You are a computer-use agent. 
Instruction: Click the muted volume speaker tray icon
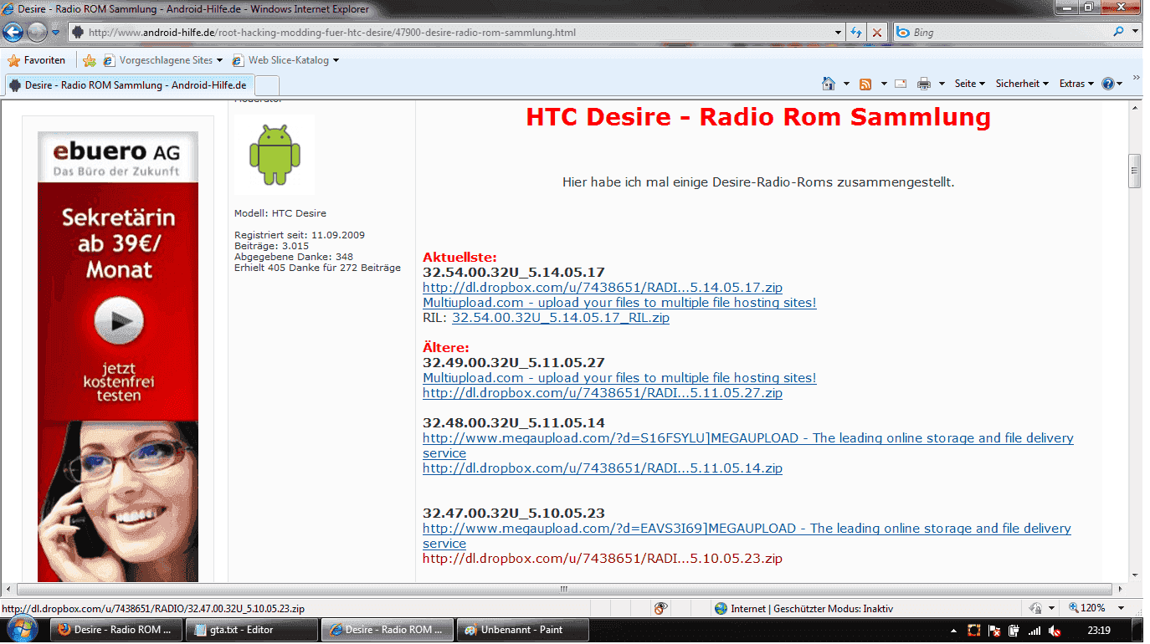(x=1055, y=630)
